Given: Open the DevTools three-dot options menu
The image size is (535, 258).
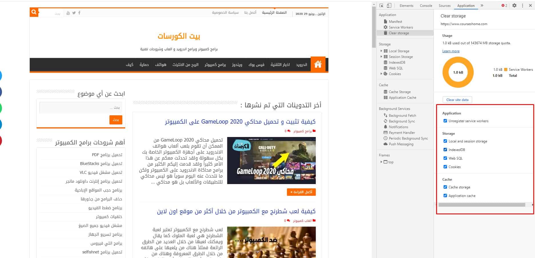Looking at the screenshot, I should 522,6.
